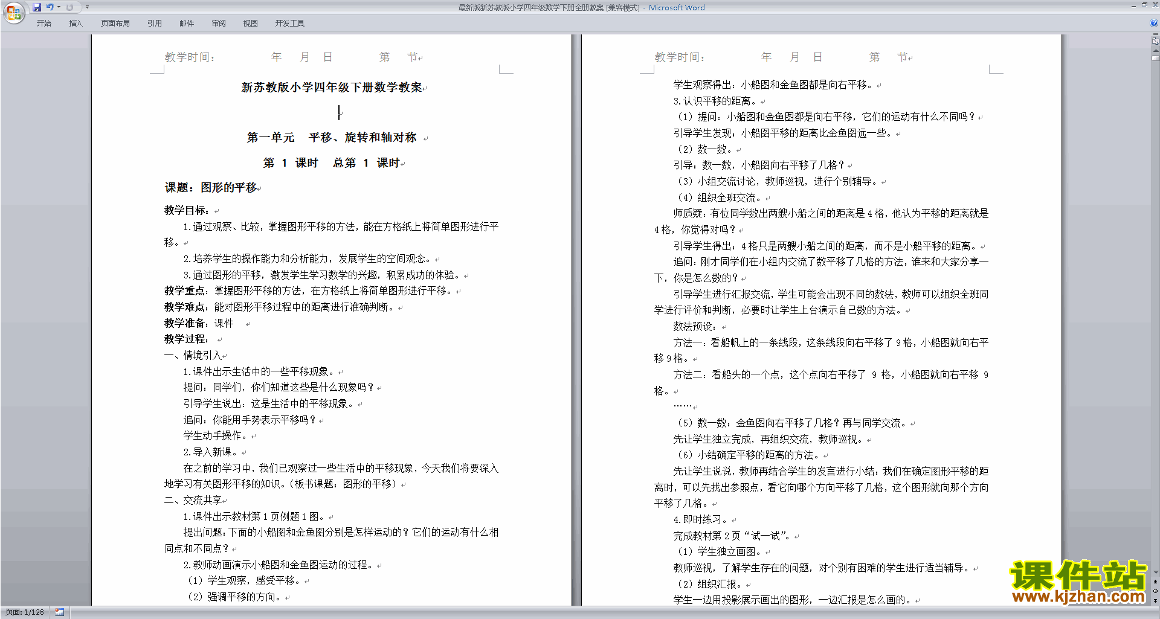Switch to the 页面布局 tab

pos(115,24)
